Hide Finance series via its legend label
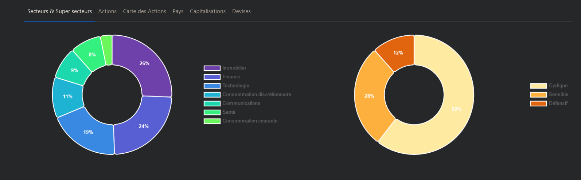581x180 pixels. (x=231, y=77)
